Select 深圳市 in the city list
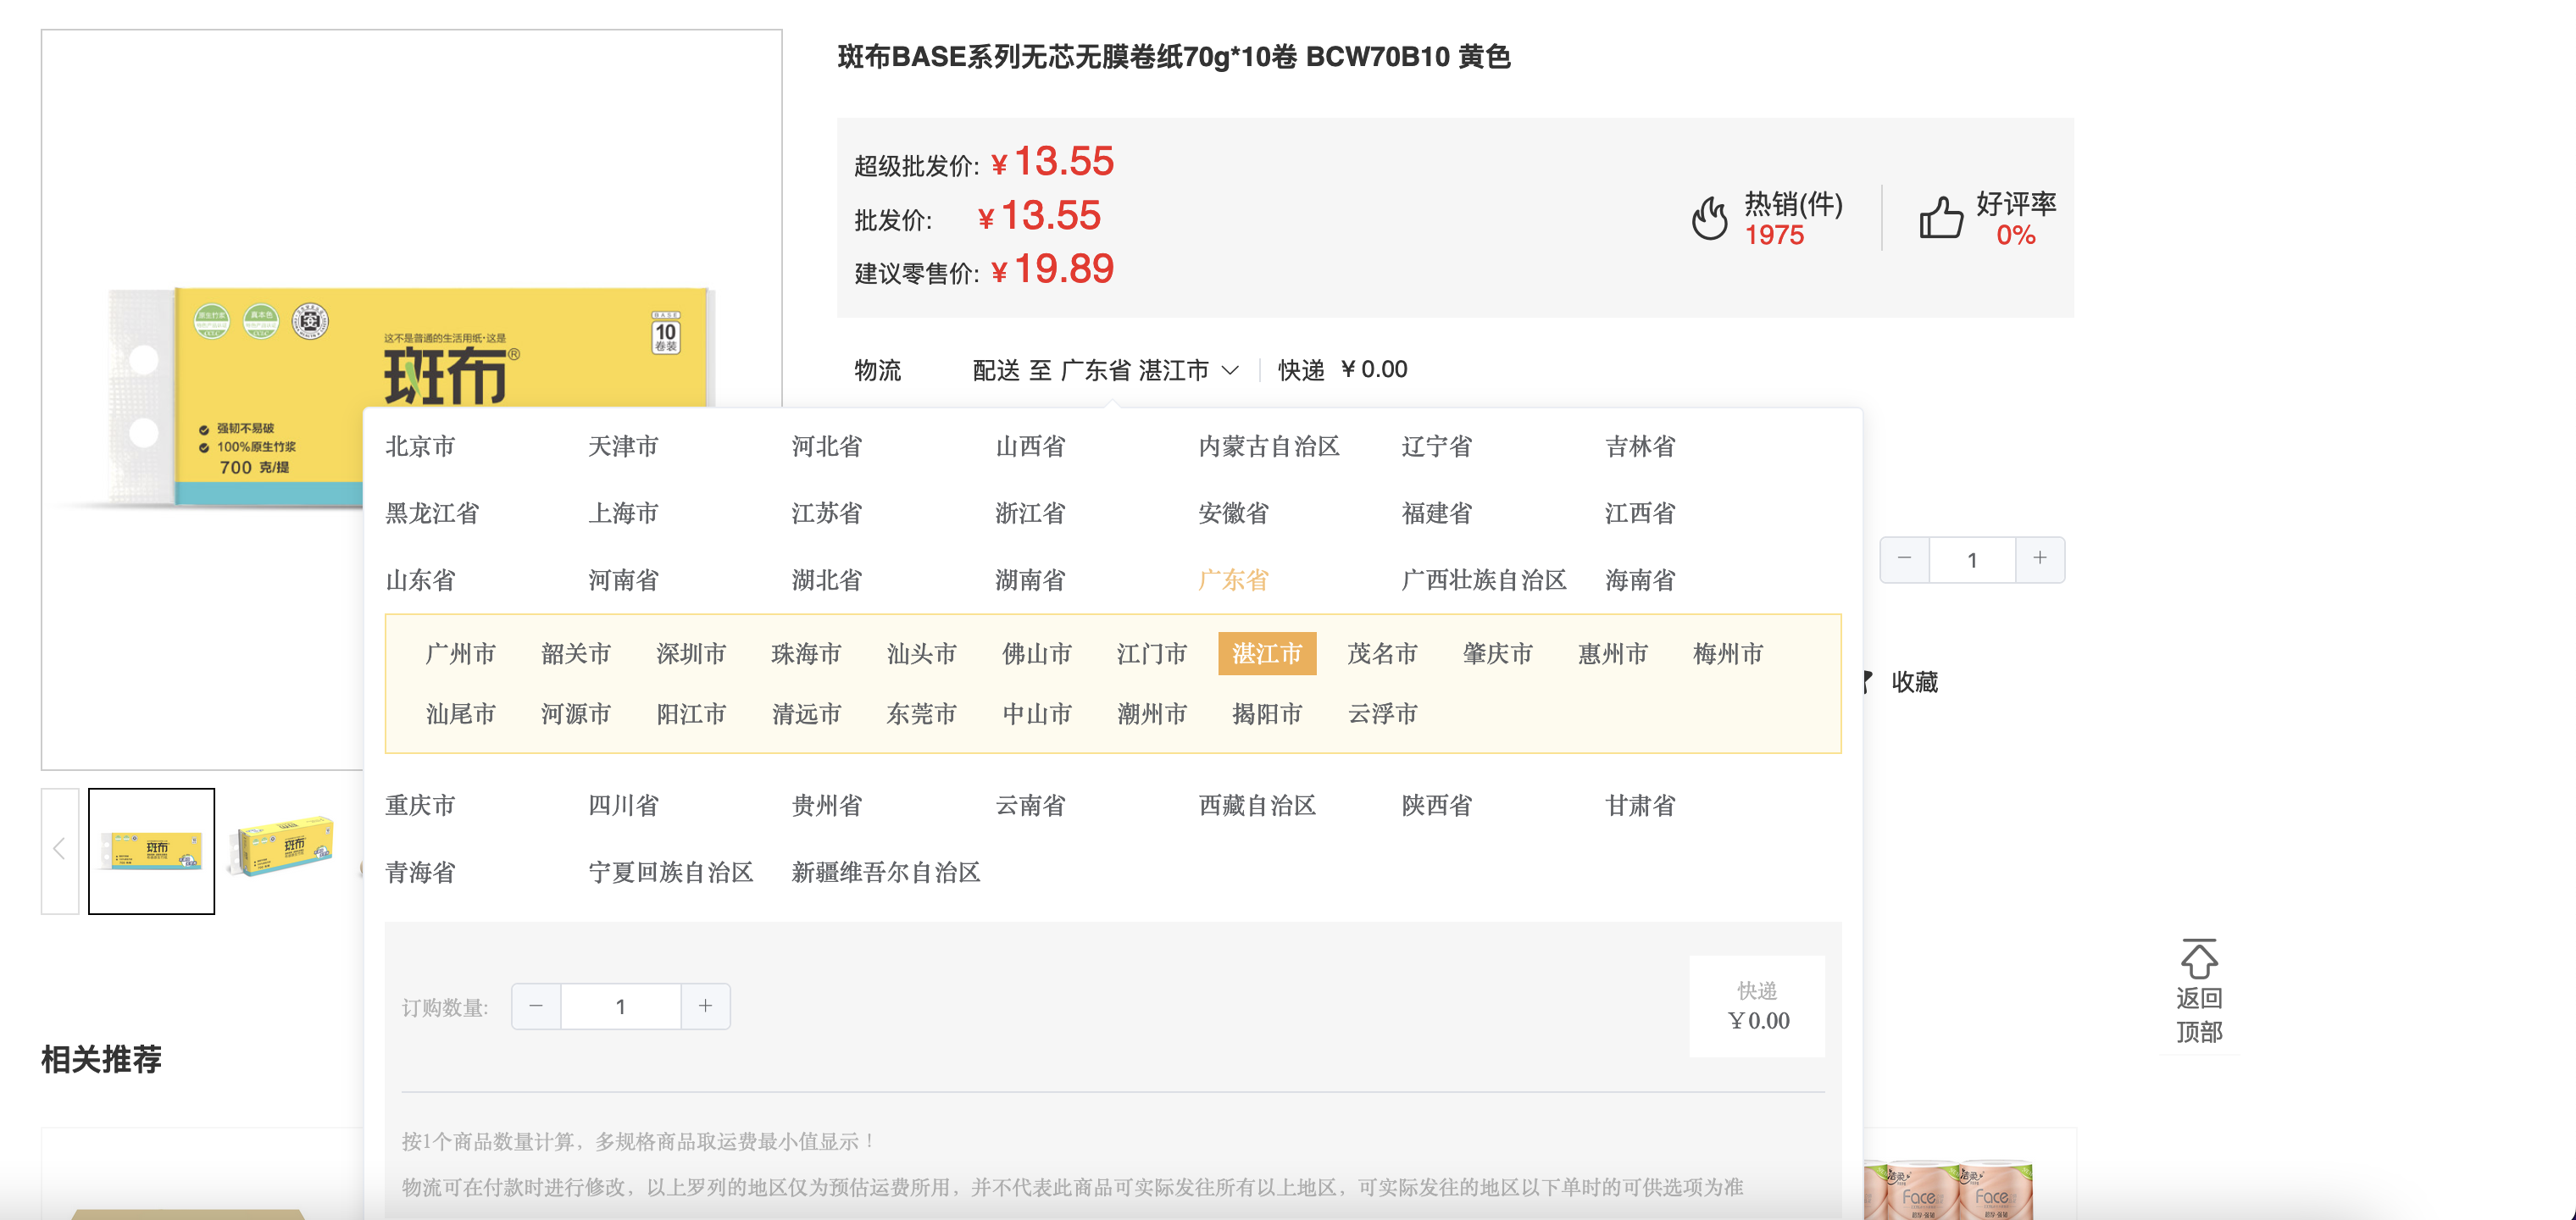Viewport: 2576px width, 1220px height. (x=690, y=654)
